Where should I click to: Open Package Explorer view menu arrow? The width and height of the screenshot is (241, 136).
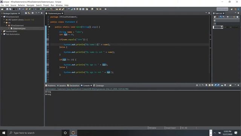coord(36,13)
